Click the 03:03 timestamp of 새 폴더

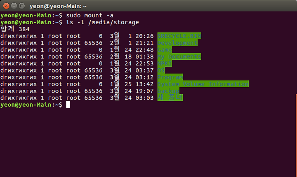[144, 98]
